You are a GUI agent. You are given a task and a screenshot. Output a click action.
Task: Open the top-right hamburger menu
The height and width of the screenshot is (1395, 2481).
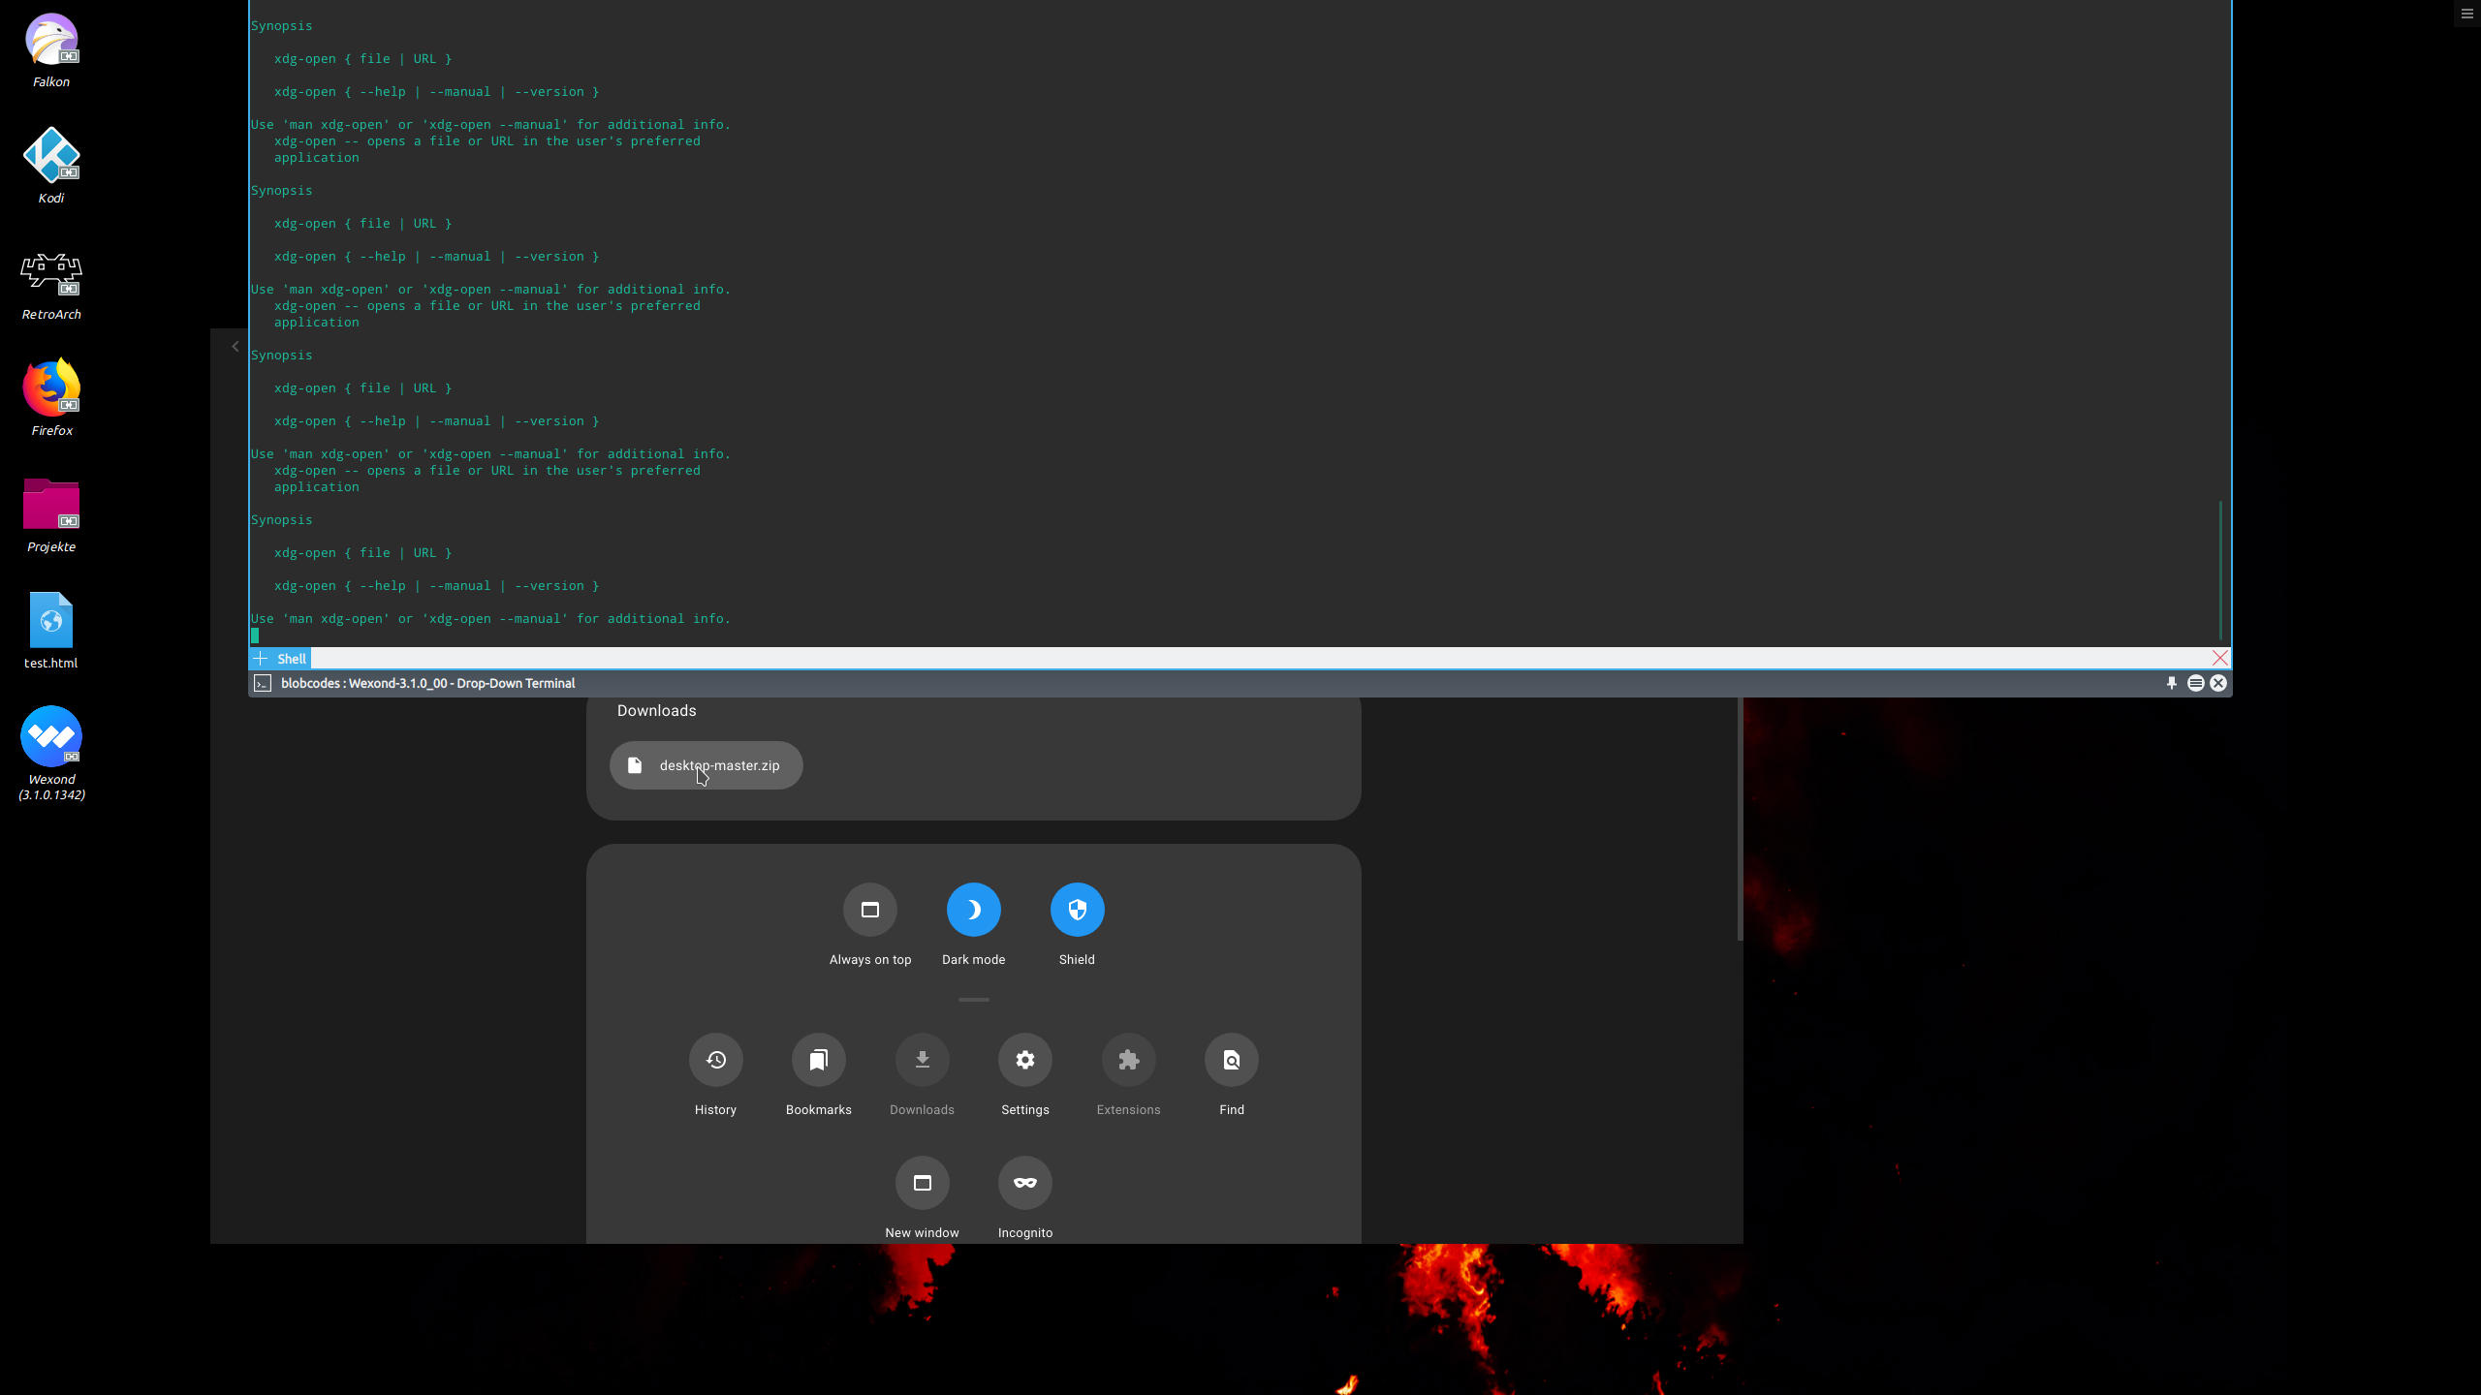click(x=2465, y=14)
